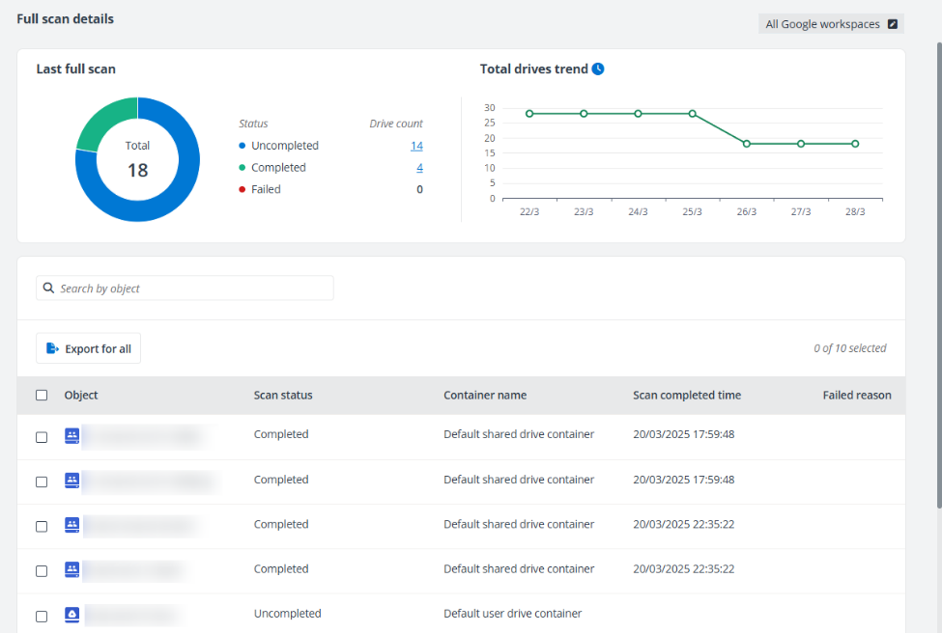The image size is (942, 633).
Task: Click the magnifier icon in search box
Action: click(48, 288)
